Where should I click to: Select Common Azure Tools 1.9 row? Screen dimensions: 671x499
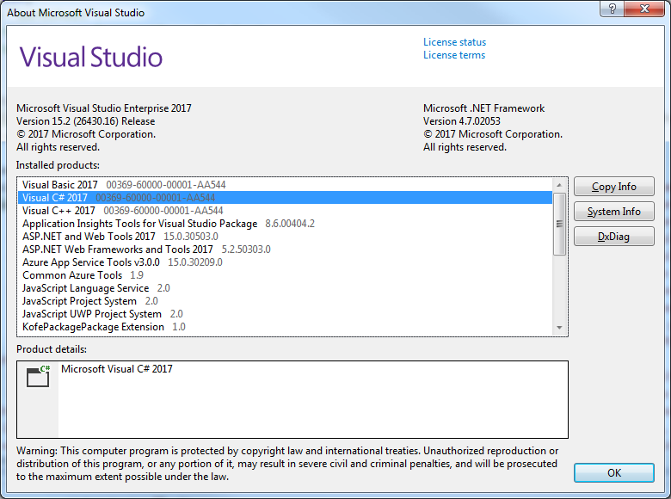tap(285, 274)
